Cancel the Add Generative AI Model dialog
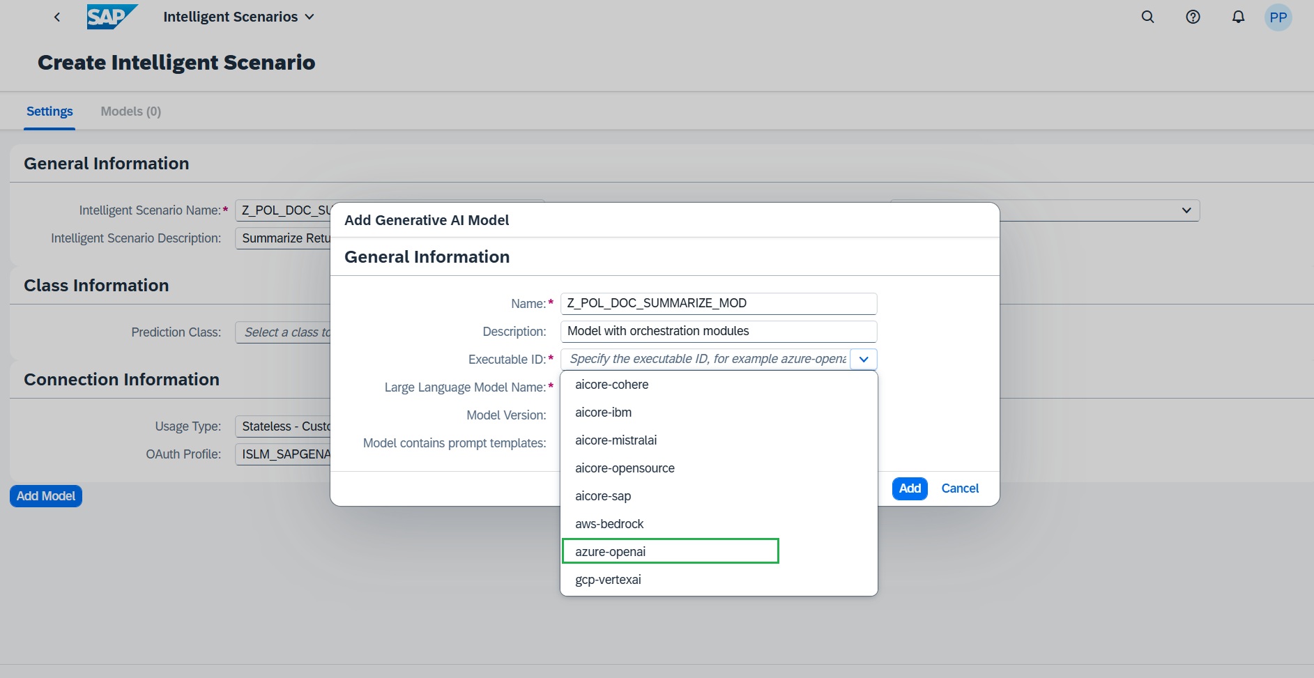 pos(960,488)
